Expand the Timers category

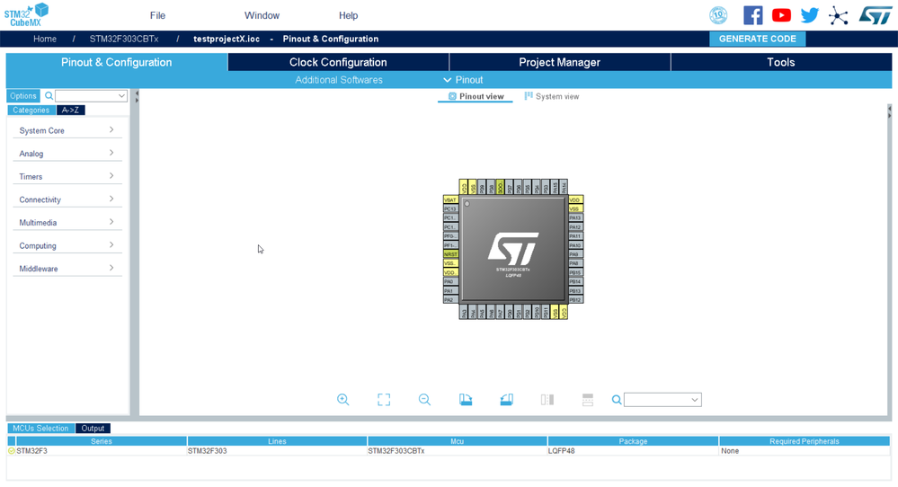point(67,176)
